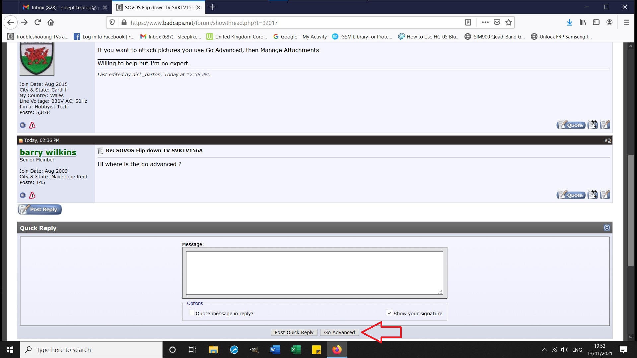Click the Quote button on post #3

pos(571,195)
